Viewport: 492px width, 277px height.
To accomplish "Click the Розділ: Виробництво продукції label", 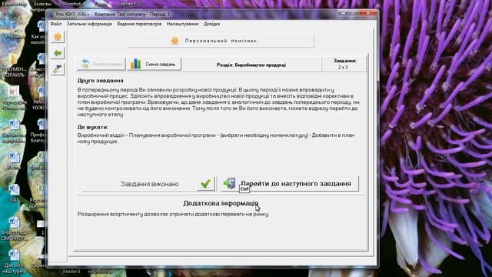I will (251, 65).
